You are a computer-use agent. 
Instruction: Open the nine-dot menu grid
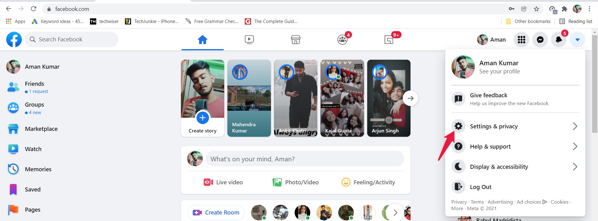(x=521, y=39)
